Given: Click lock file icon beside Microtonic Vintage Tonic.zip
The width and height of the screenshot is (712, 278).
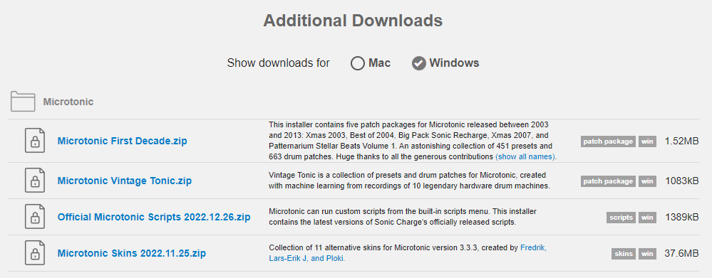Looking at the screenshot, I should (34, 181).
